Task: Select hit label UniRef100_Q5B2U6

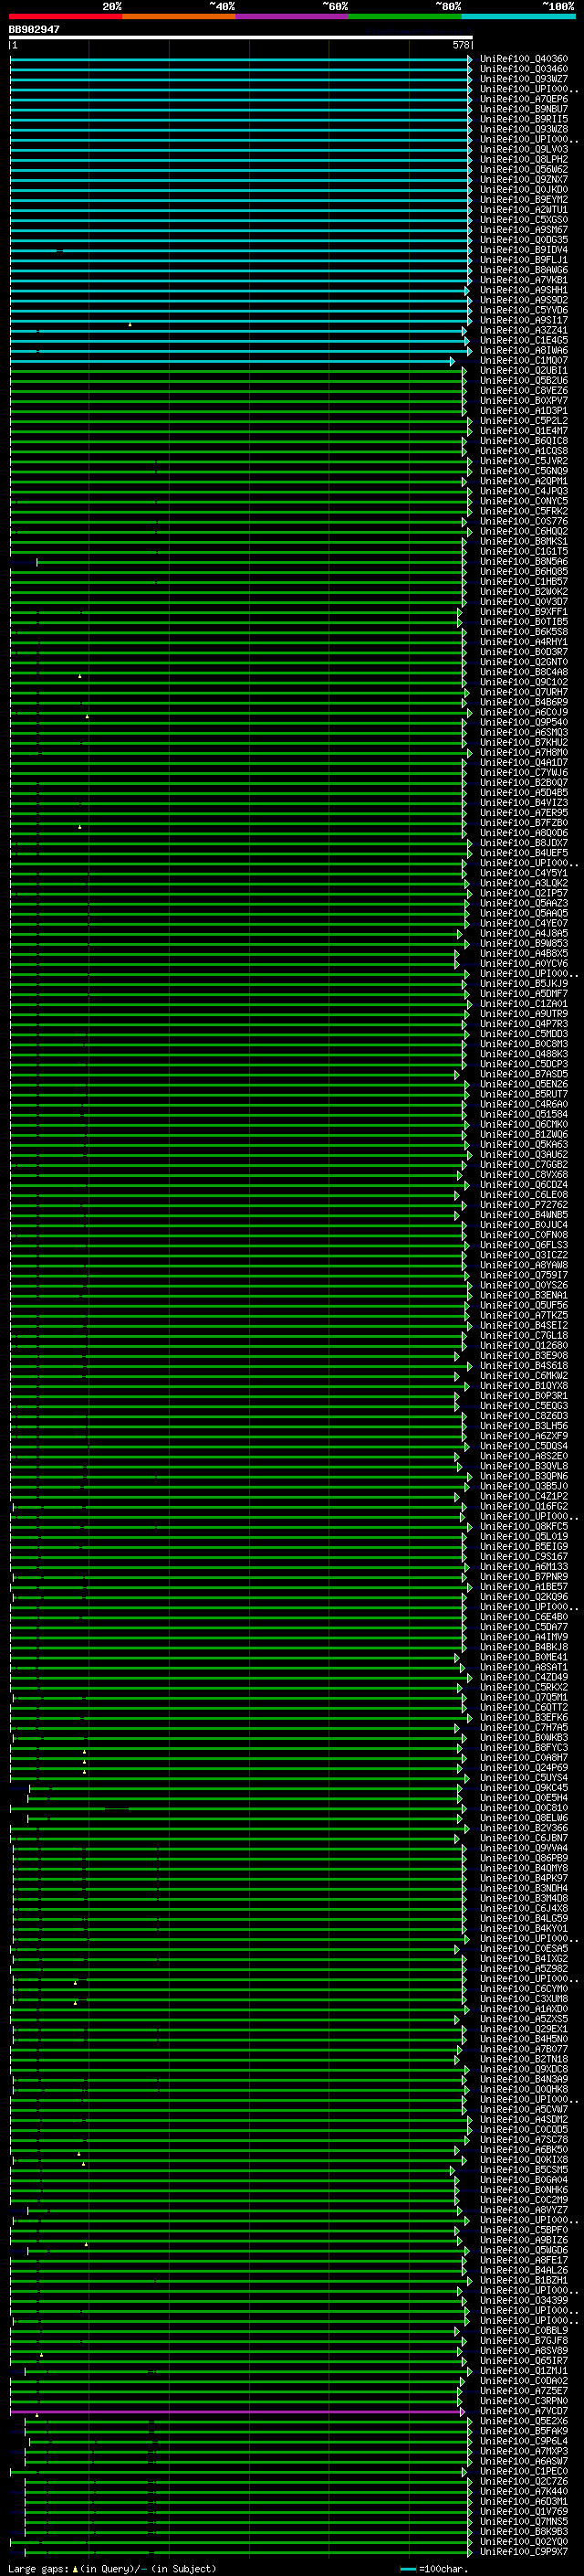Action: click(524, 381)
